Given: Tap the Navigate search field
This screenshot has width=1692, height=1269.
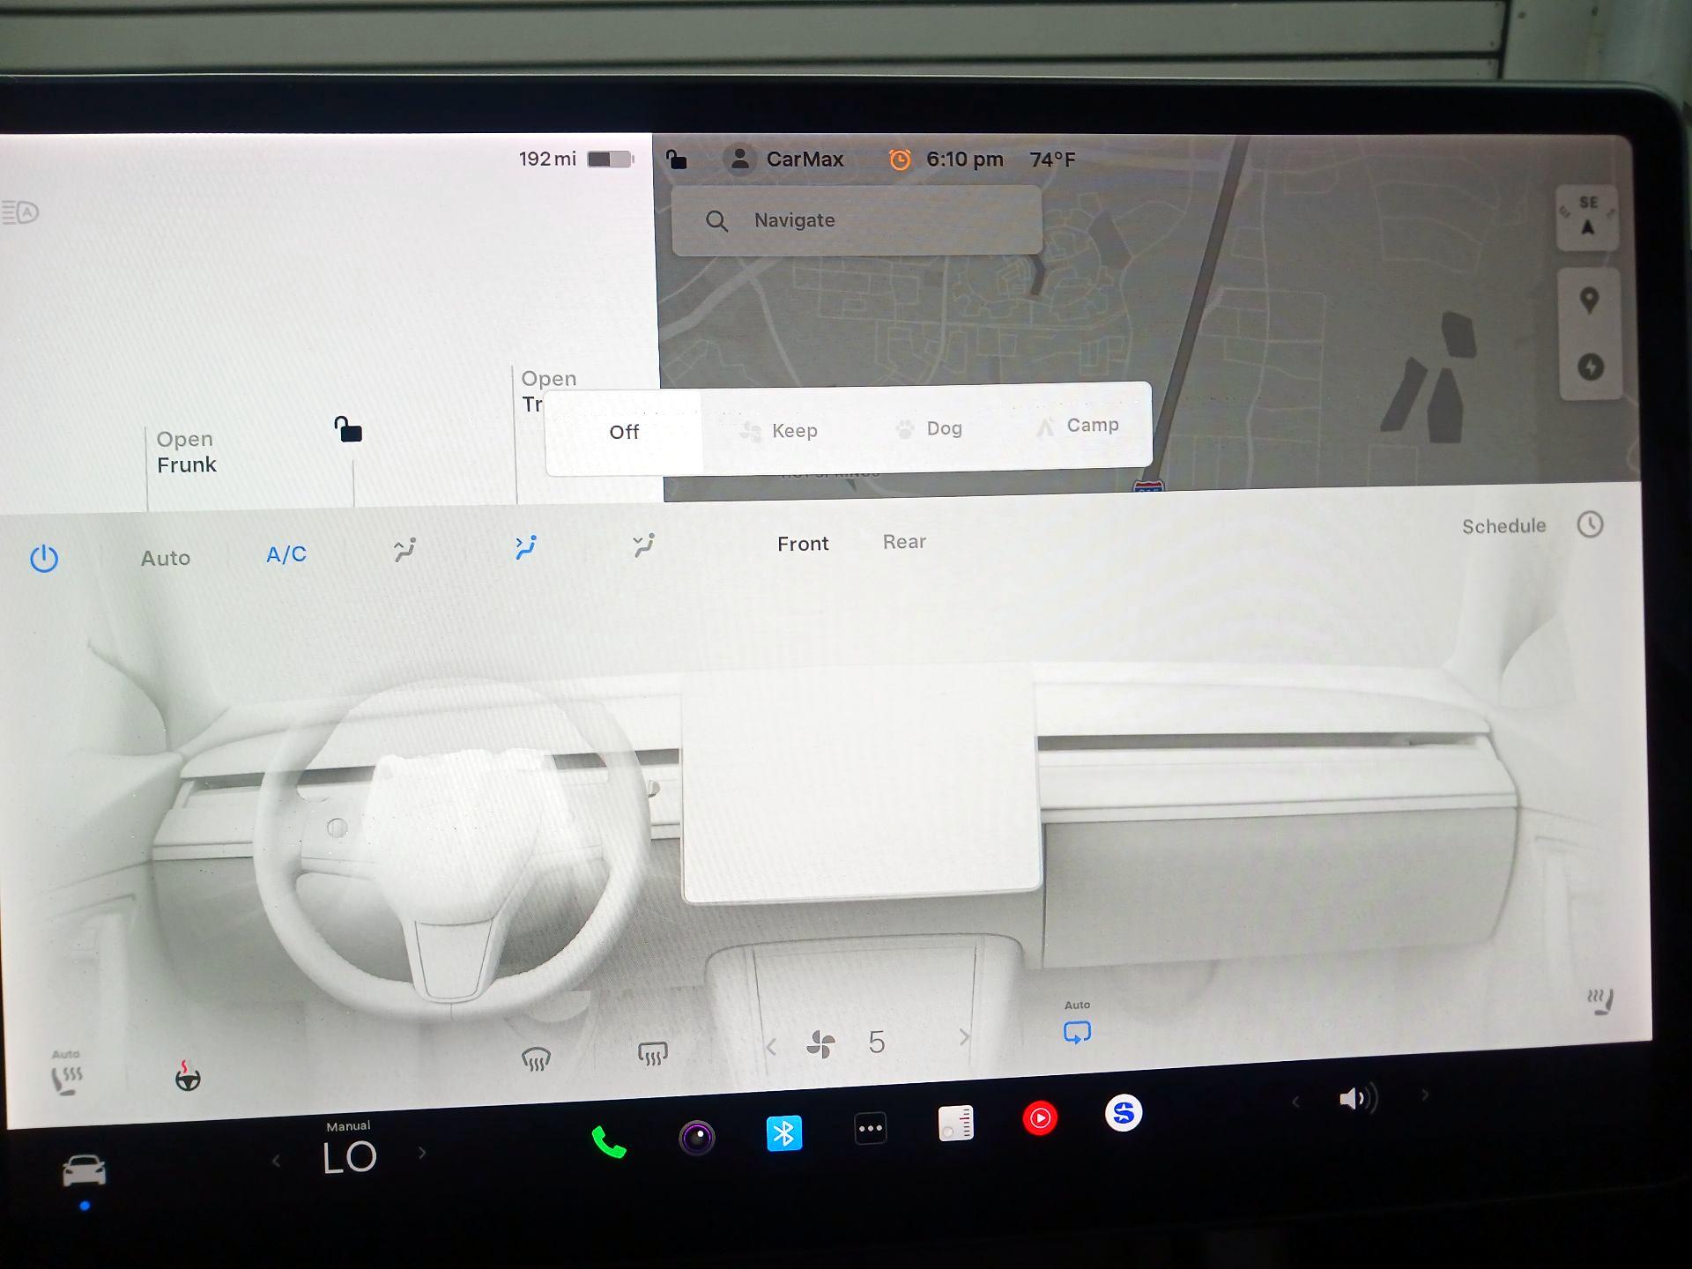Looking at the screenshot, I should coord(855,220).
